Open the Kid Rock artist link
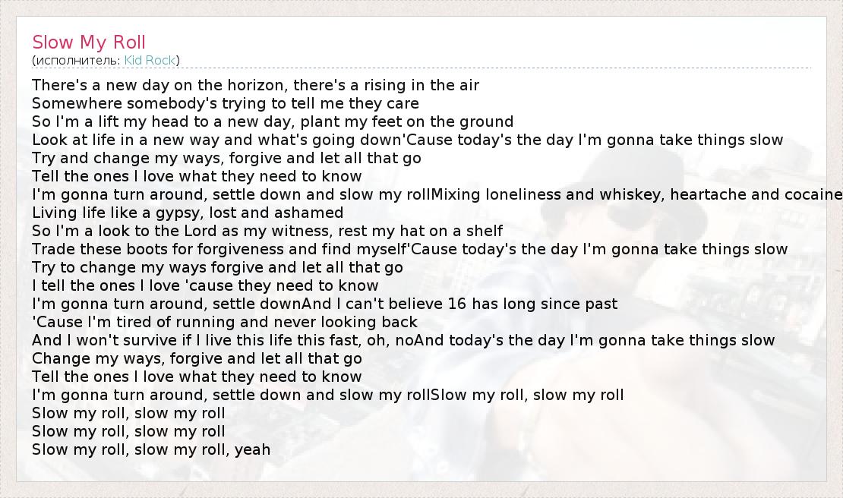Screen dimensions: 843x498 [150, 60]
